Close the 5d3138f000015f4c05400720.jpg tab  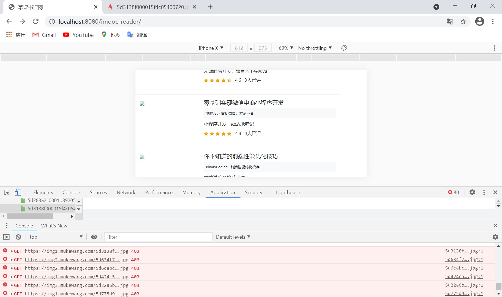click(194, 7)
